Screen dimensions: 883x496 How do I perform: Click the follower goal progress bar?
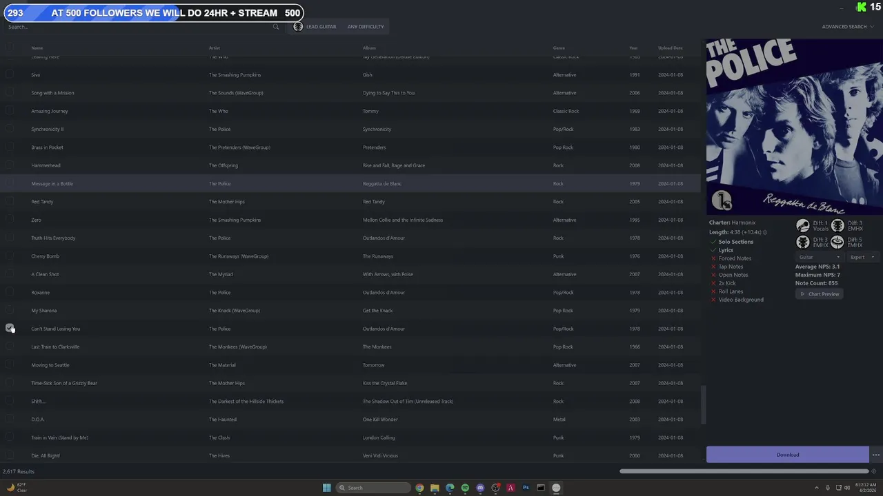[154, 12]
